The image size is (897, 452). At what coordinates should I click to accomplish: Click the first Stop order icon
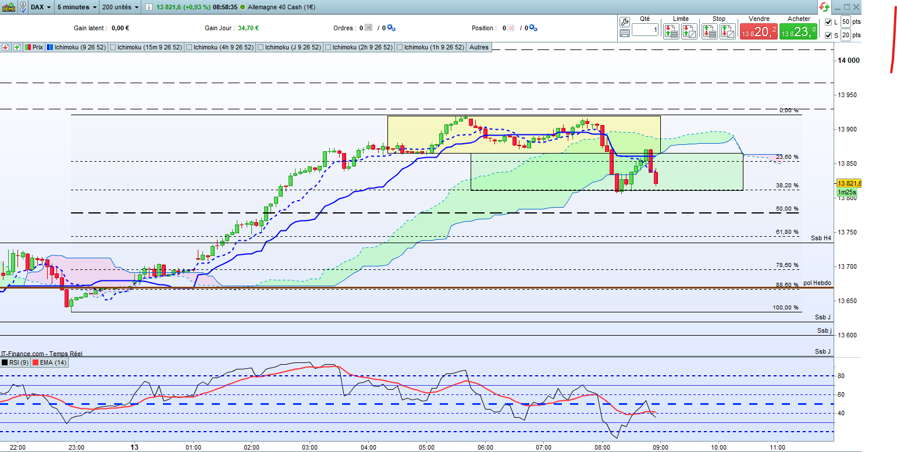coord(709,31)
